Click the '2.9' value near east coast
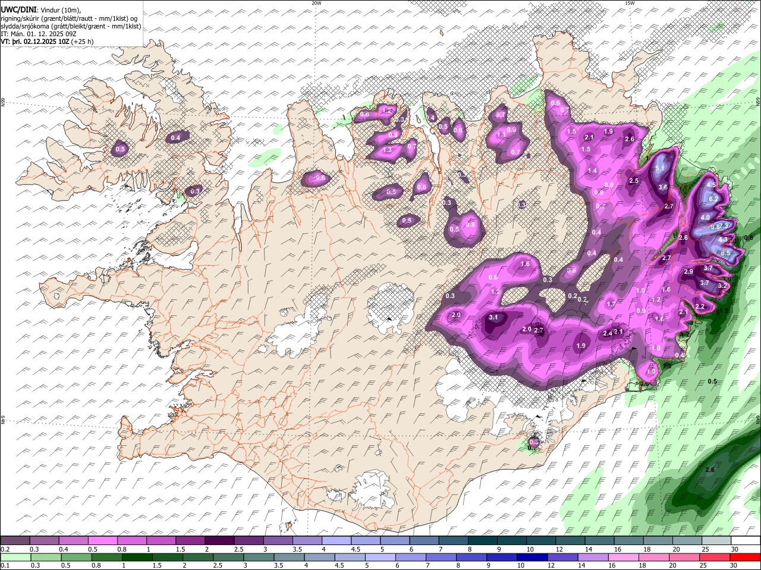Screen dimensions: 761x570 click(x=688, y=272)
